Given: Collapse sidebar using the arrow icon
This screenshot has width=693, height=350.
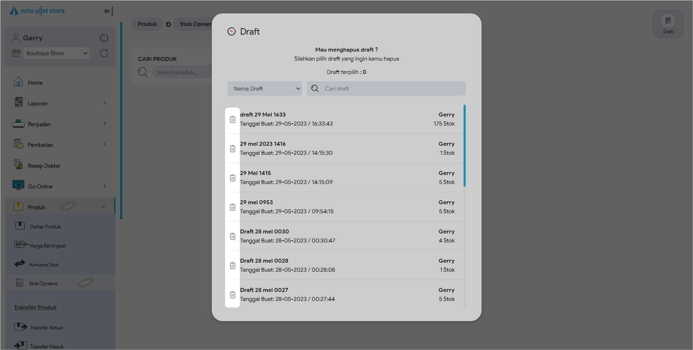Looking at the screenshot, I should click(108, 11).
